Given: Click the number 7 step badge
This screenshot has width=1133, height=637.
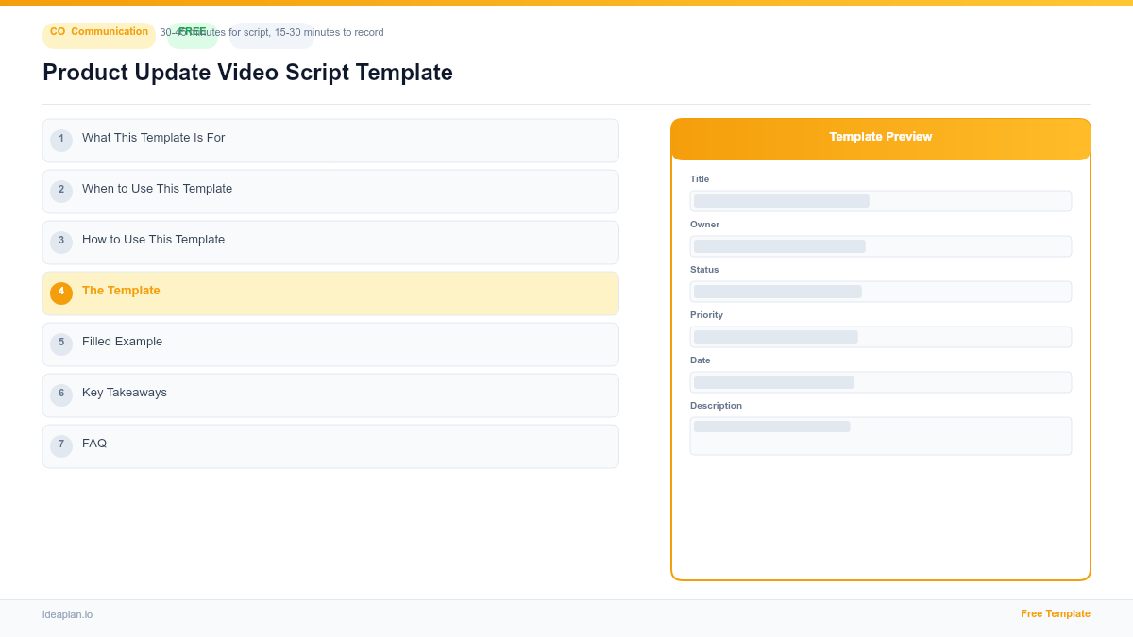Looking at the screenshot, I should 61,445.
